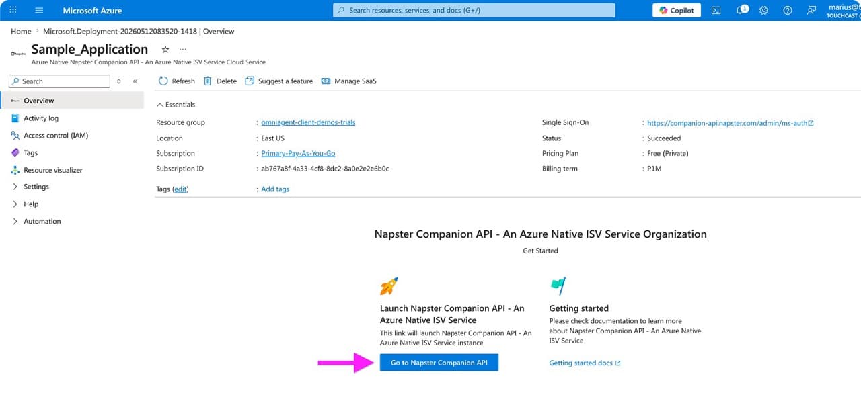The width and height of the screenshot is (861, 395).
Task: Click the Succeeded status value
Action: tap(663, 138)
